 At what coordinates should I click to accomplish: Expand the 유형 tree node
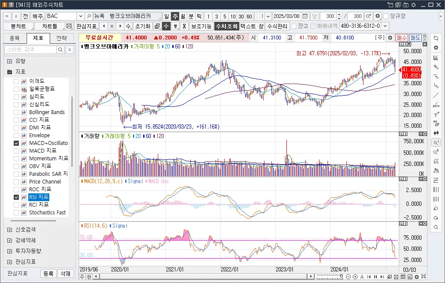(10, 61)
